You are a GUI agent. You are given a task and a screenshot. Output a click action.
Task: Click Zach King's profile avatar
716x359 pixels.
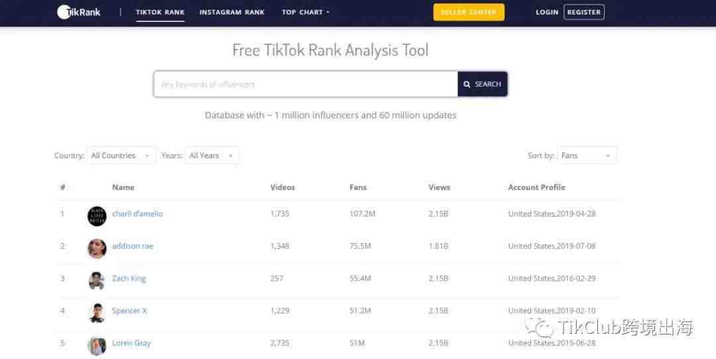(97, 281)
